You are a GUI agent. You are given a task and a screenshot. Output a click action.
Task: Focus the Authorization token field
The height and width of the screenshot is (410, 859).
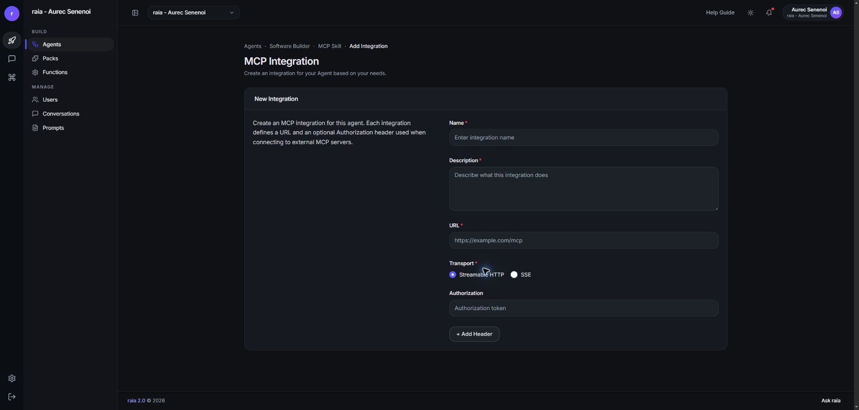(584, 308)
